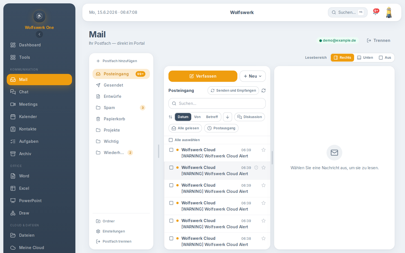Image resolution: width=405 pixels, height=253 pixels.
Task: Open the Spam folder
Action: (x=121, y=108)
